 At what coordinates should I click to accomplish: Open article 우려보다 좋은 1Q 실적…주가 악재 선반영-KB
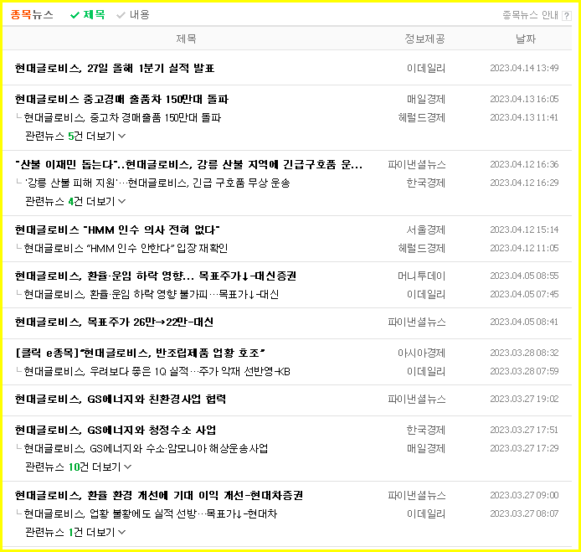pos(157,371)
